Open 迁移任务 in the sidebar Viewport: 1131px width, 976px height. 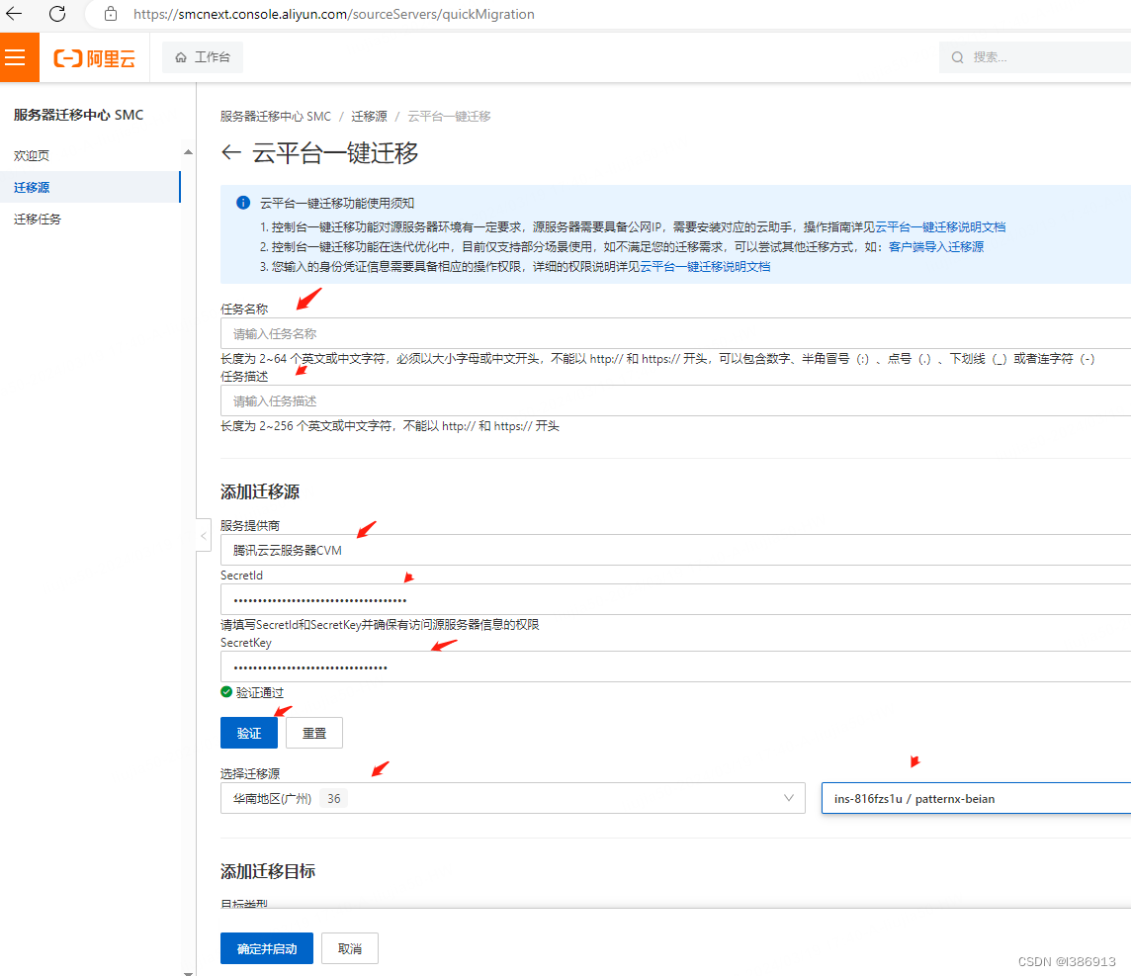tap(38, 219)
